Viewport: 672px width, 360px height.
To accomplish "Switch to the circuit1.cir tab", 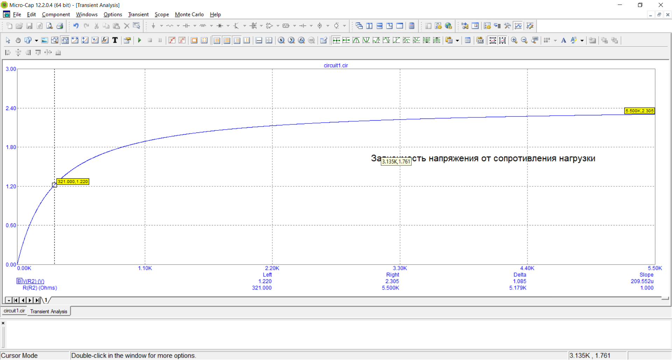I will click(x=14, y=311).
